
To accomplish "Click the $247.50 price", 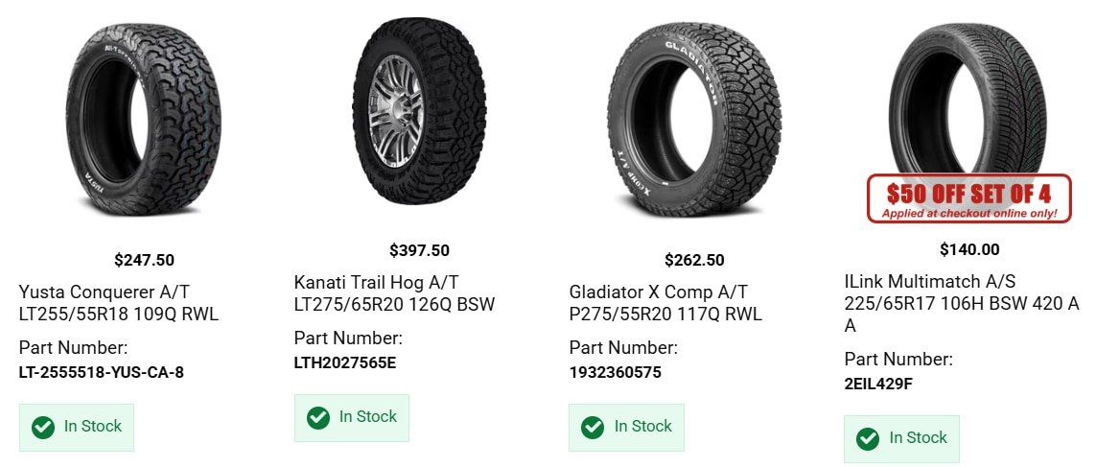I will pyautogui.click(x=144, y=260).
